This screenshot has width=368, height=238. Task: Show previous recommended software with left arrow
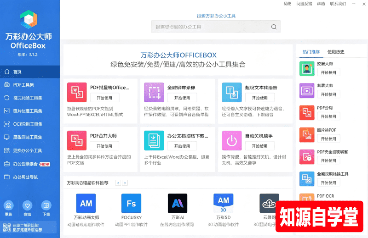coord(118,183)
